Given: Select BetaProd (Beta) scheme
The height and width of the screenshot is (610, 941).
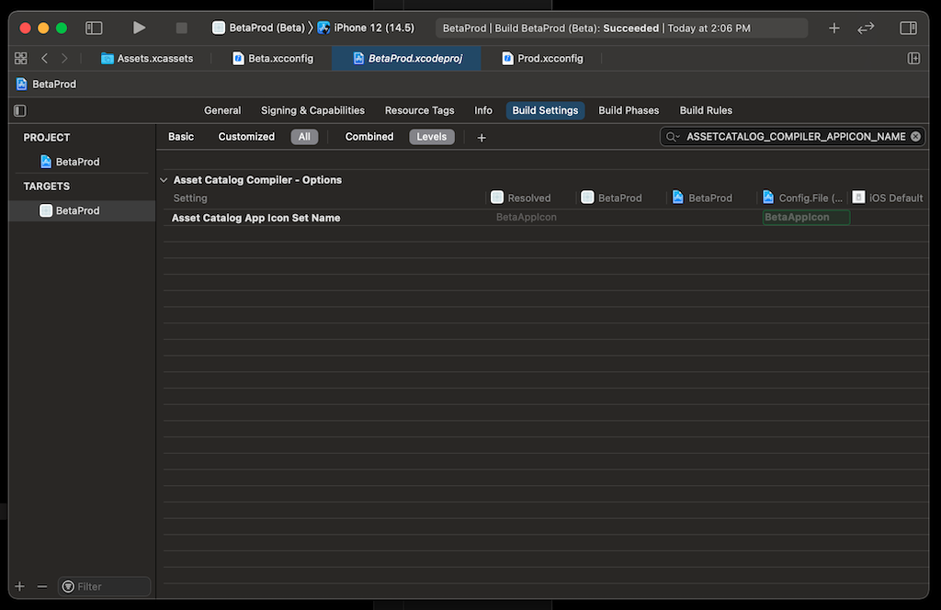Looking at the screenshot, I should [x=259, y=28].
